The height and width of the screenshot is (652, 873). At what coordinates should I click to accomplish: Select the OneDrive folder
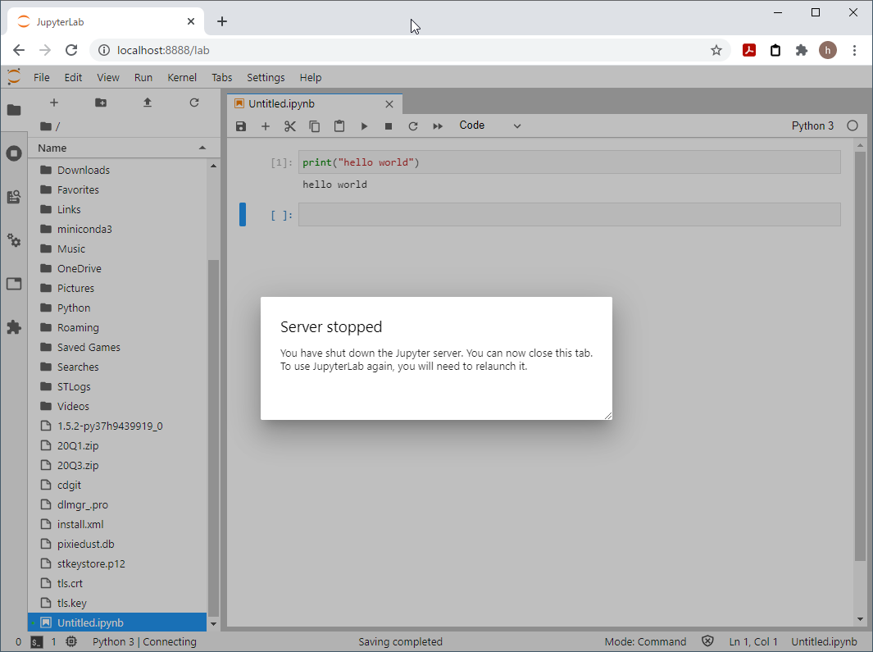(x=118, y=269)
